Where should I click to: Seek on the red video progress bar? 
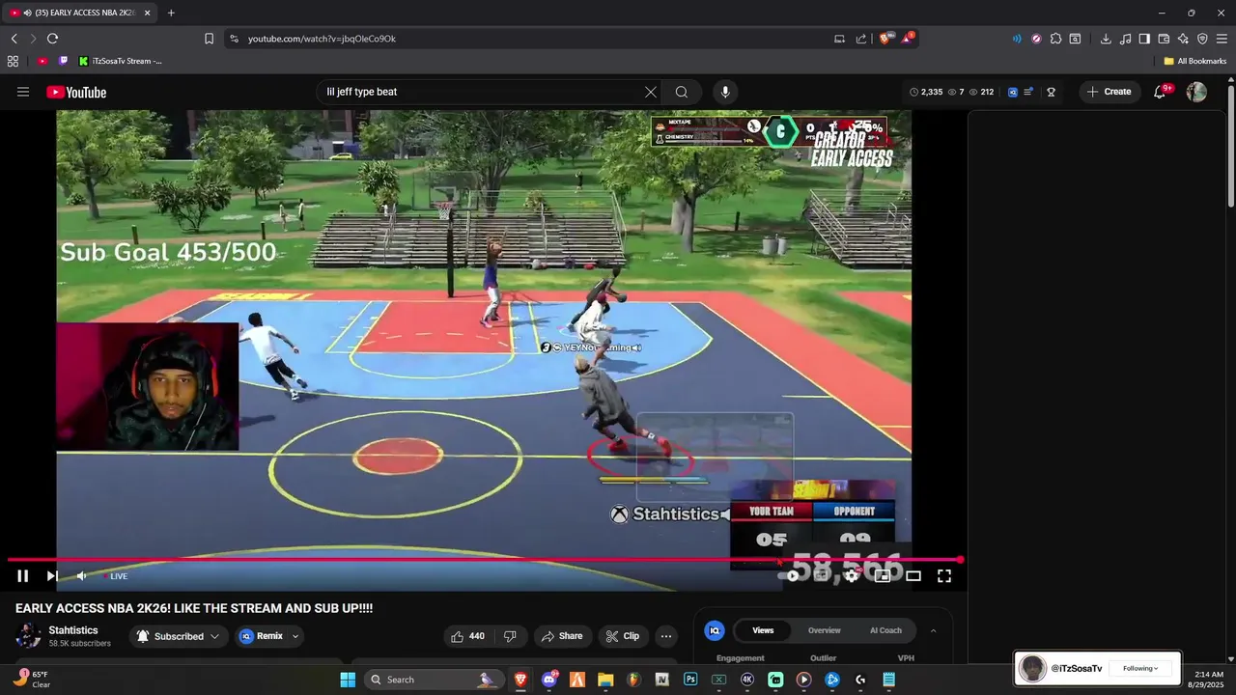[483, 560]
